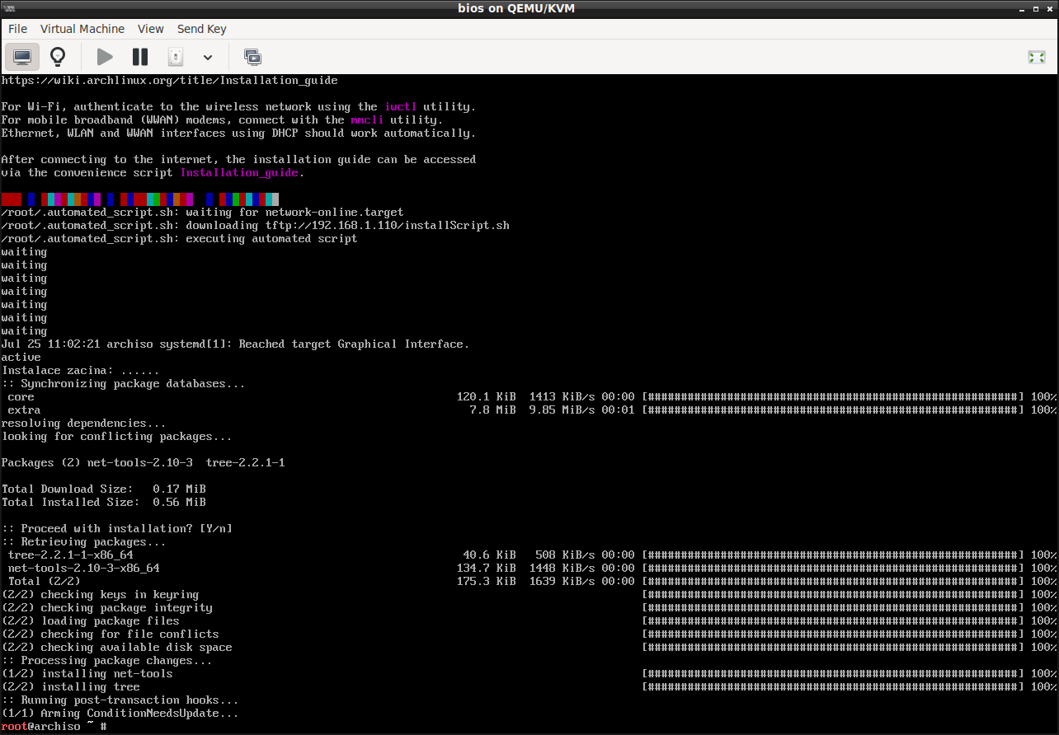Open the manage VM snapshots icon

pyautogui.click(x=252, y=57)
